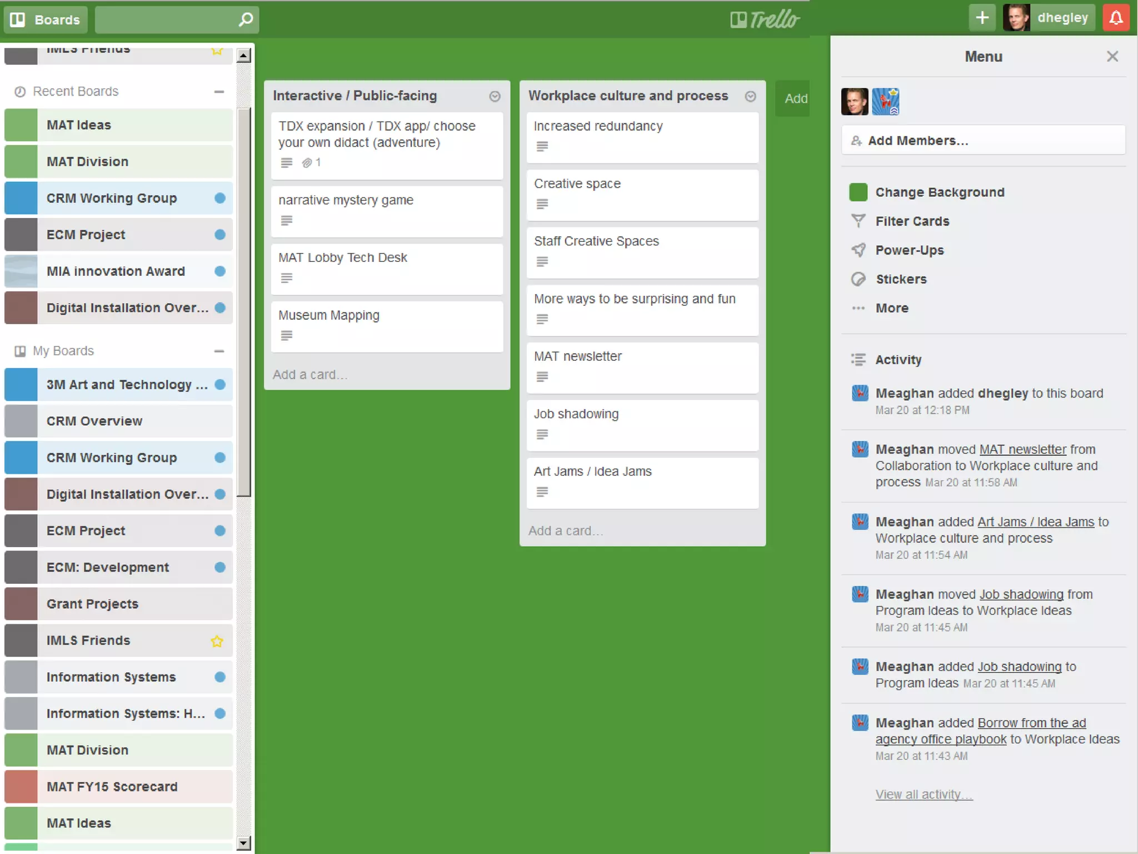Click the View all activity link
The width and height of the screenshot is (1138, 854).
coord(924,795)
